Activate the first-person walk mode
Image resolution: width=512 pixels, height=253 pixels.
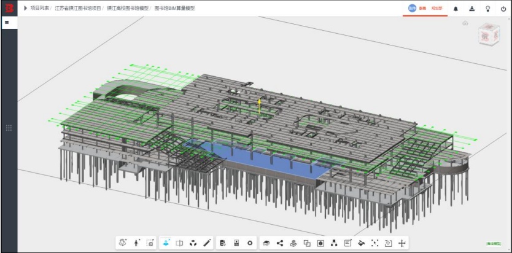point(136,243)
